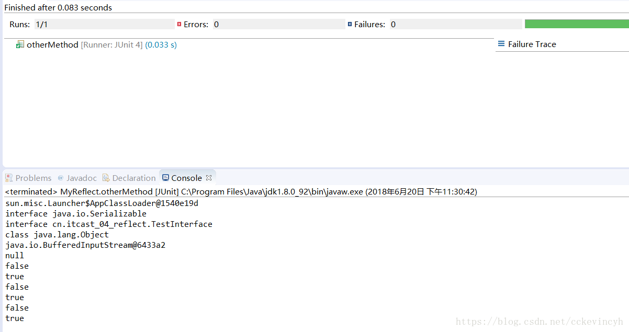Switch to the Declaration tab
The image size is (629, 332).
click(x=134, y=178)
